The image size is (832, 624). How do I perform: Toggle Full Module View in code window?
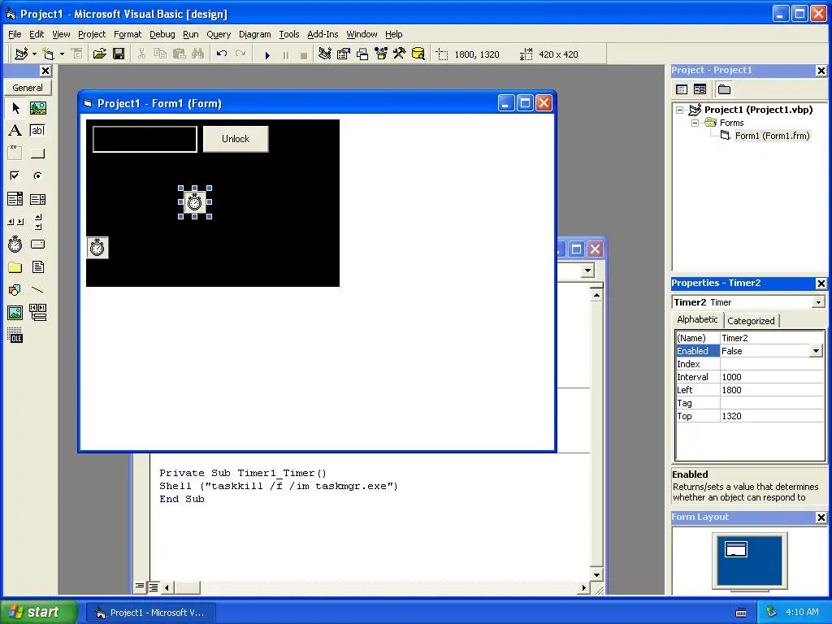tap(154, 587)
